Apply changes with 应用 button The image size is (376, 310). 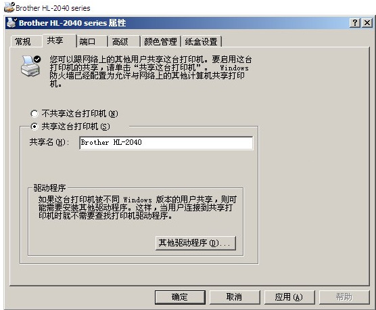point(289,297)
